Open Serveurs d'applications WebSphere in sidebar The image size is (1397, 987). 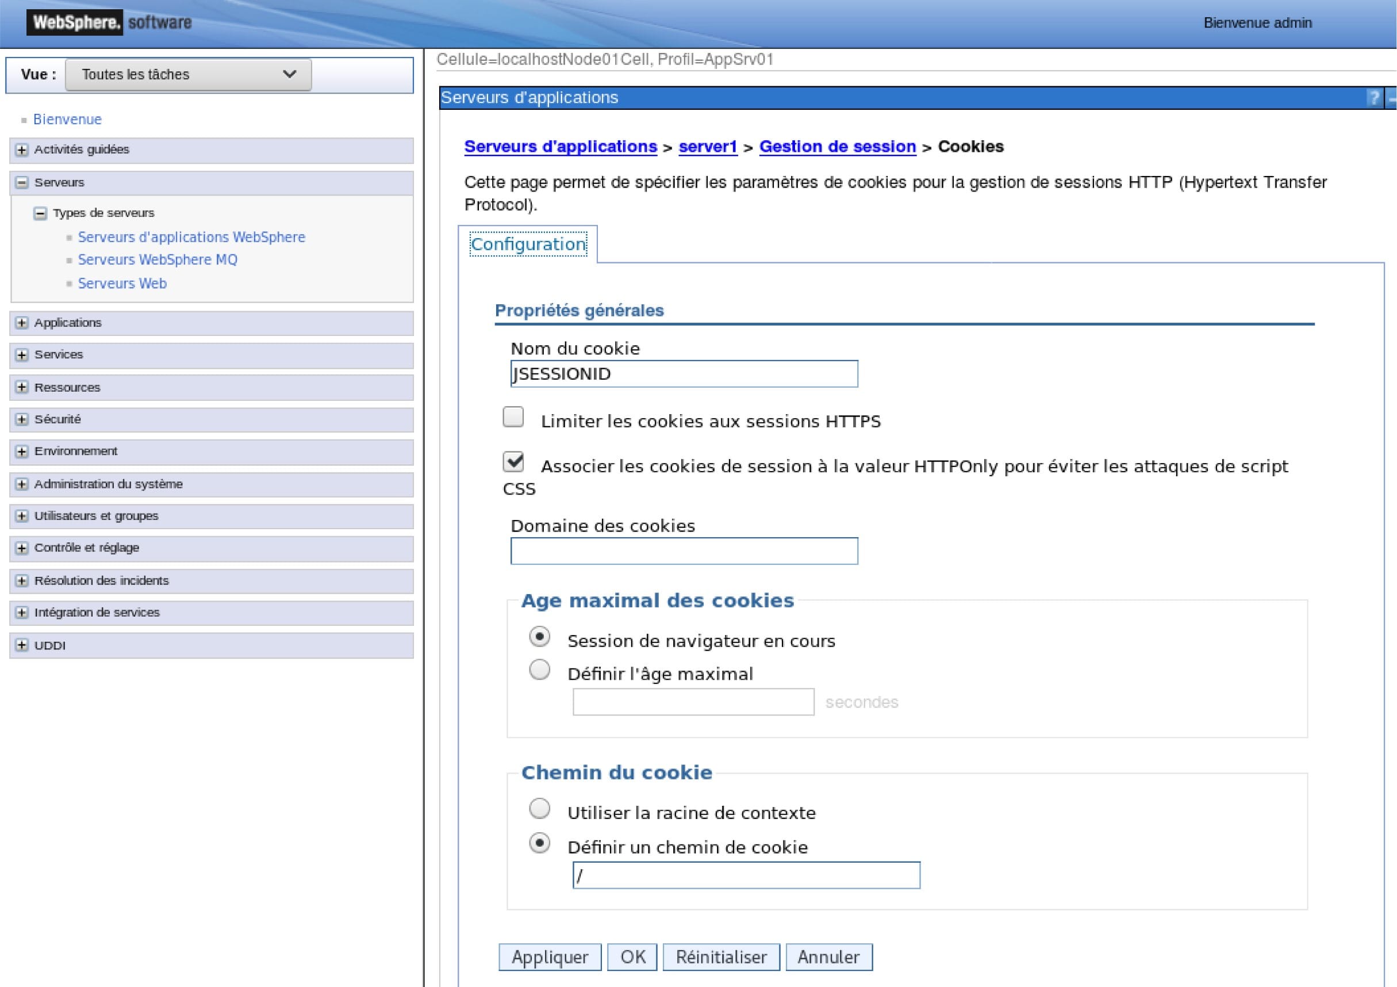coord(191,238)
